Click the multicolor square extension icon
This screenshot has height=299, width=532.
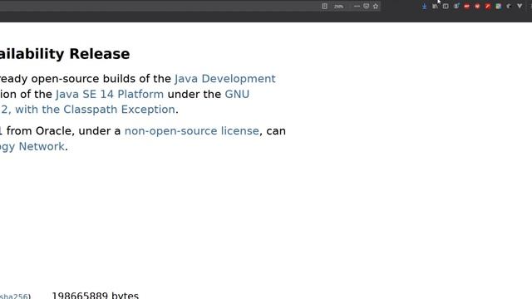(499, 6)
